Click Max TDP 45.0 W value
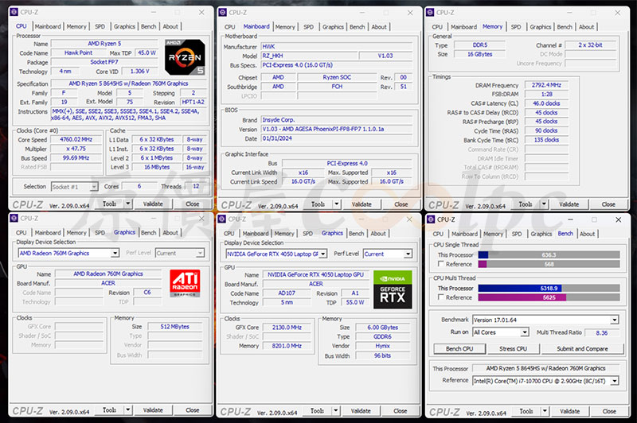 (x=147, y=52)
